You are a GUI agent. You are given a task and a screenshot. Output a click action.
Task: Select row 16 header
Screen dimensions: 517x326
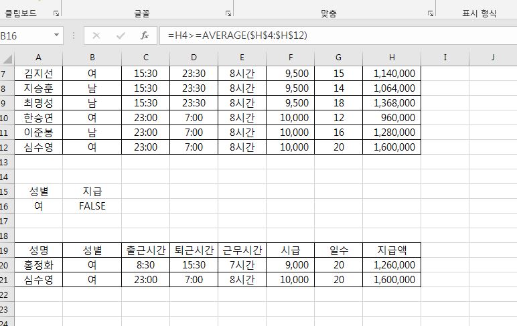click(x=7, y=206)
